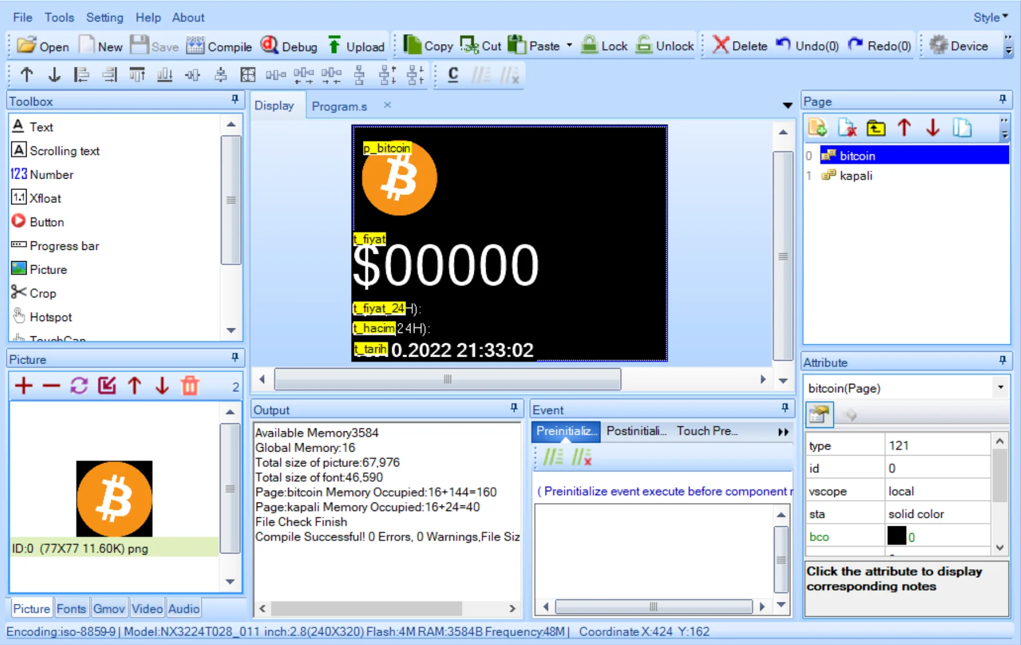Add a picture with the red plus
The width and height of the screenshot is (1021, 645).
(x=24, y=386)
